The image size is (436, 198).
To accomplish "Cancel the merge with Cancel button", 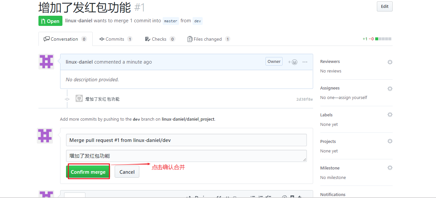I will click(127, 172).
